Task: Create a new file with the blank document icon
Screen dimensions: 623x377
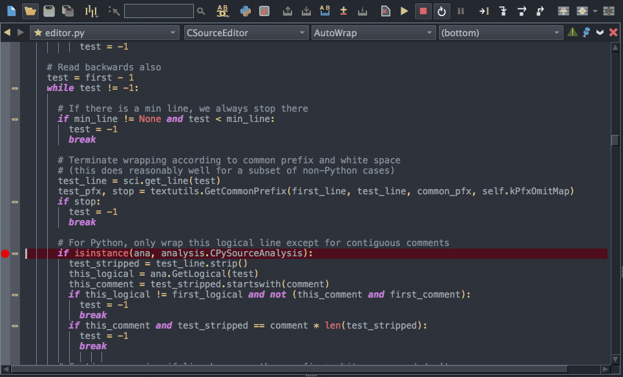Action: (12, 11)
